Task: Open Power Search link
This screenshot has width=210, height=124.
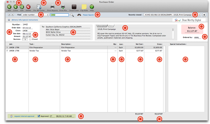Action: [x=88, y=15]
